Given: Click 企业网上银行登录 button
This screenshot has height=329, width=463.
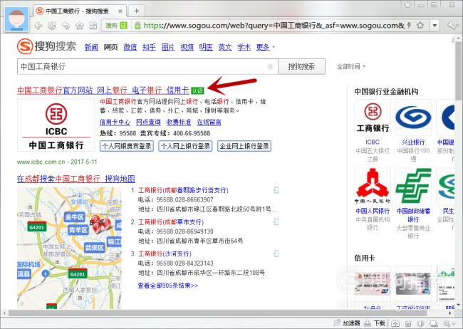Looking at the screenshot, I should point(244,146).
